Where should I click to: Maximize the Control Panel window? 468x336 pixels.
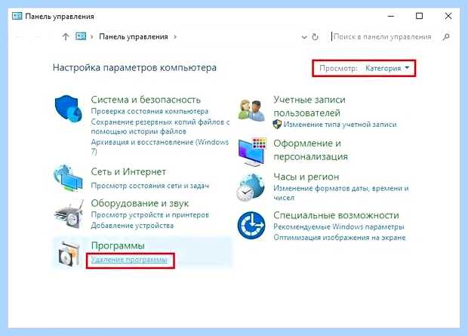(420, 16)
